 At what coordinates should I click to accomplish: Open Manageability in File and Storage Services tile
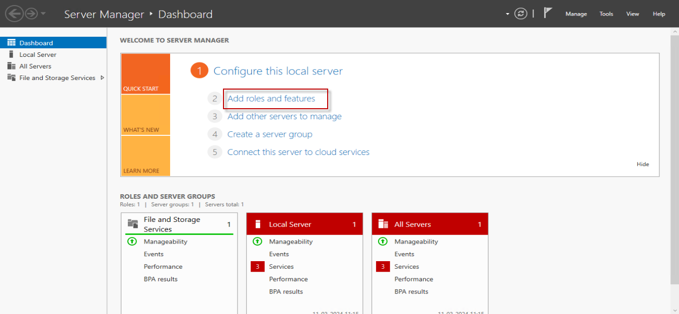(166, 242)
